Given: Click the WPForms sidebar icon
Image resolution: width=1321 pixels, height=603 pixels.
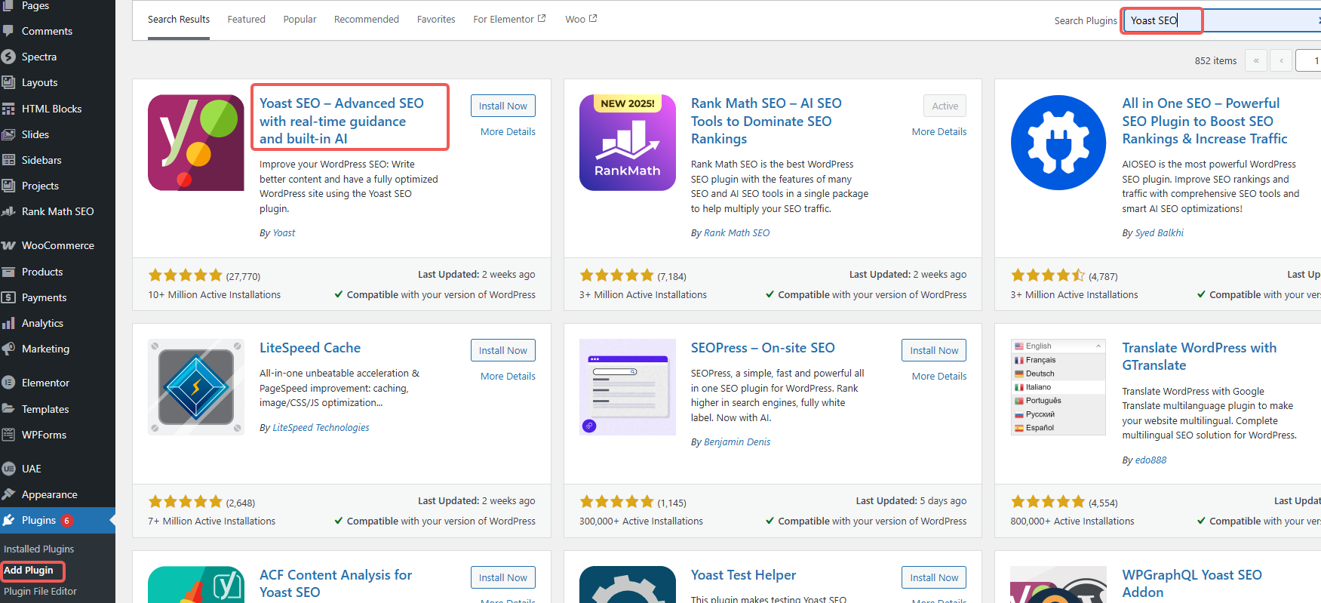Looking at the screenshot, I should (x=8, y=435).
